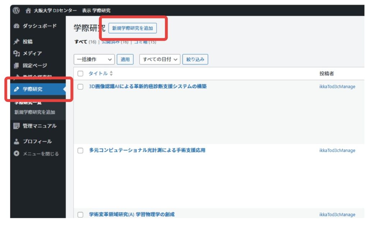The width and height of the screenshot is (368, 230).
Task: Open post 多元コンピュテーショナル光計測による手術支援応用
Action: (147, 150)
